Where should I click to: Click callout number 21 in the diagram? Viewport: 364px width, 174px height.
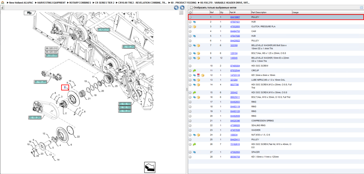tap(90, 99)
